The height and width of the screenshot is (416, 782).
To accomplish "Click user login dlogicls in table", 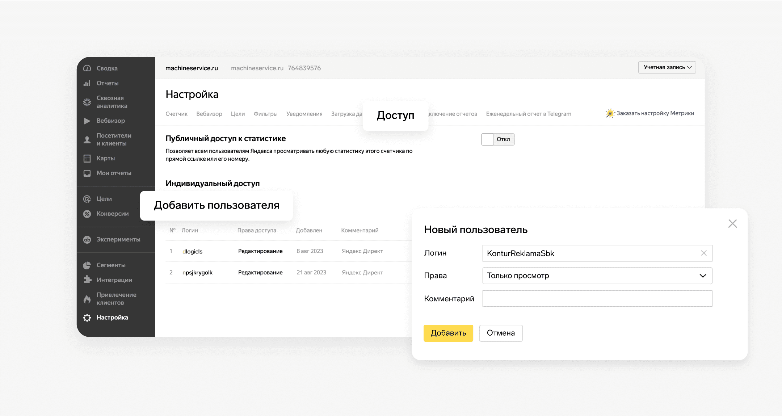I will 192,252.
